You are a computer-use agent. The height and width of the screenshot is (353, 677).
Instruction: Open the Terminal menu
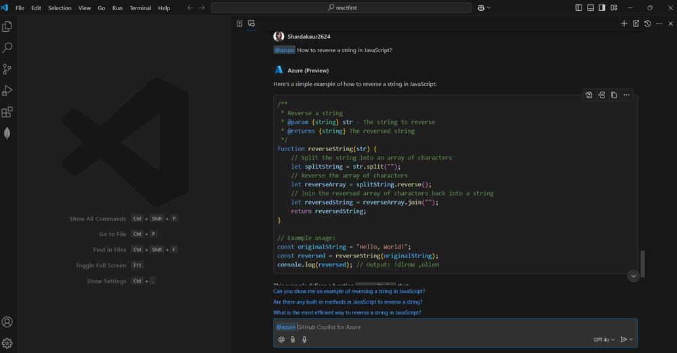[140, 7]
